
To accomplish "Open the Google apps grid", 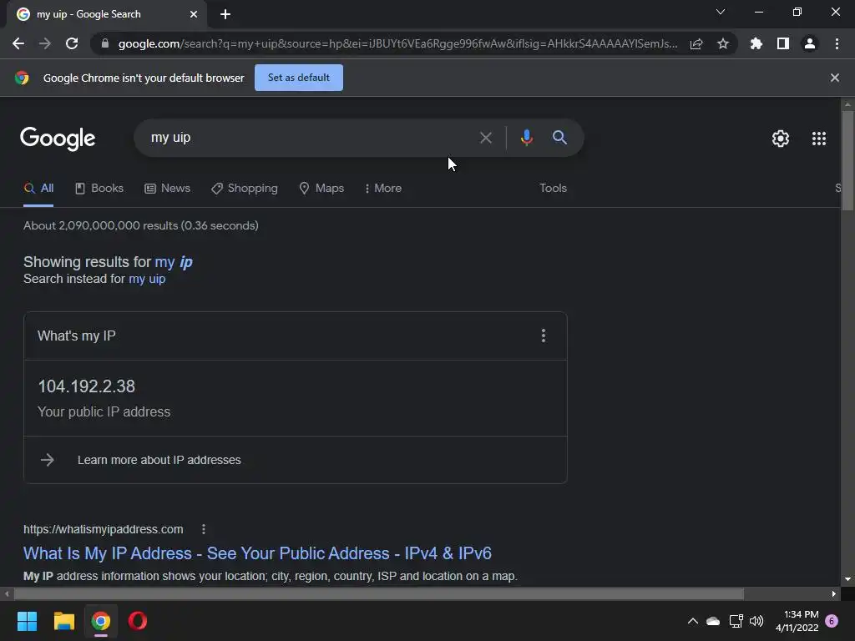I will [x=819, y=139].
